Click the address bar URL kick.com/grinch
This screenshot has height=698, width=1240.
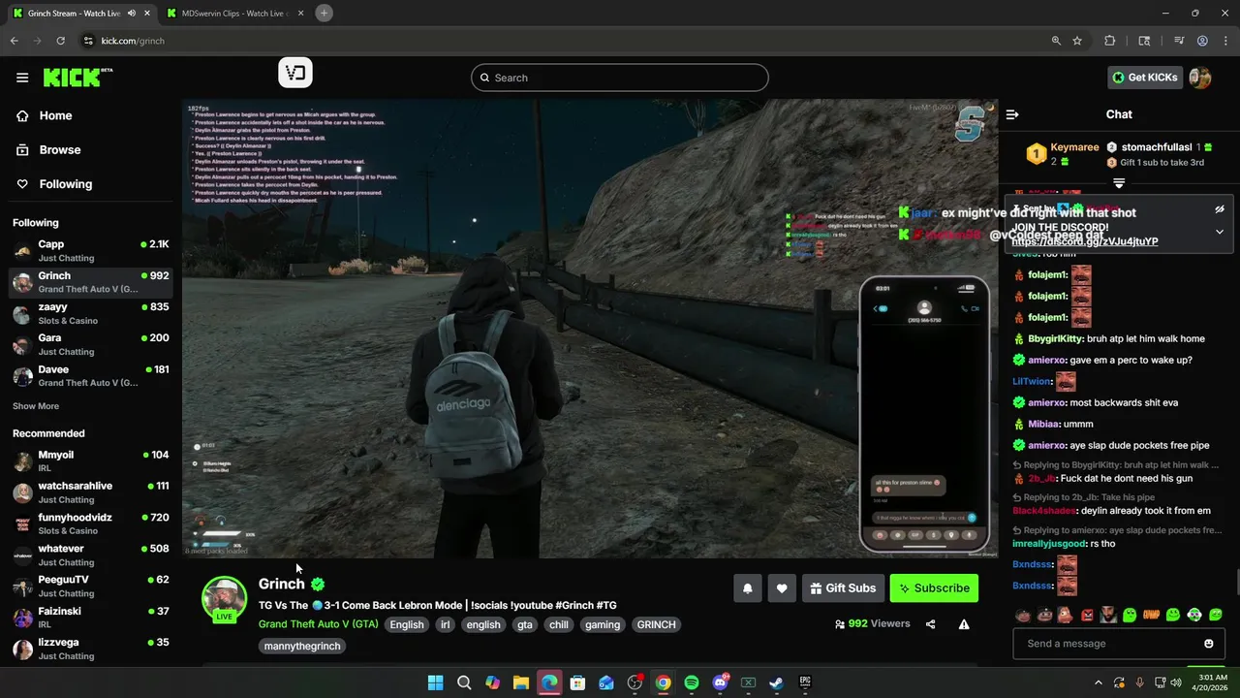133,41
